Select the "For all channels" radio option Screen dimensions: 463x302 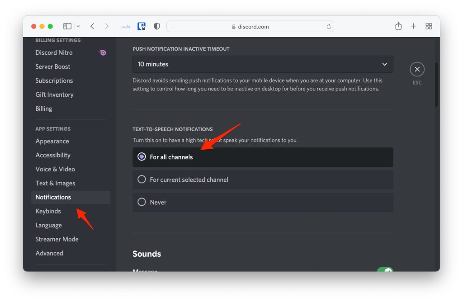[x=142, y=157]
